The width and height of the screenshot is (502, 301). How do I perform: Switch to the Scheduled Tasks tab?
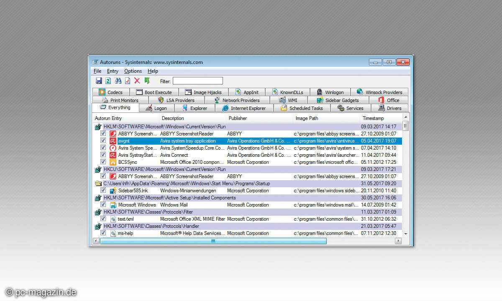302,108
